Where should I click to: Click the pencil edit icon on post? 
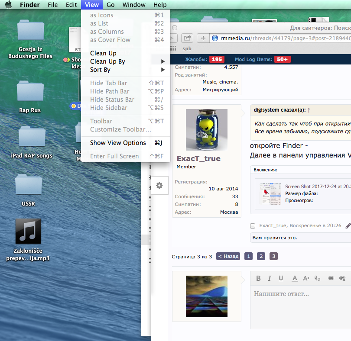point(348,225)
